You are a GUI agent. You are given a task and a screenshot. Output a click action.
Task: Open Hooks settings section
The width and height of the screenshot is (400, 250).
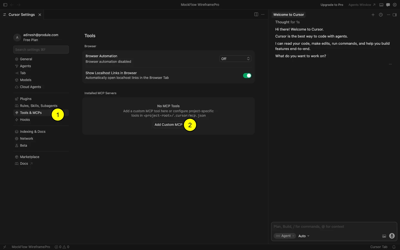(41, 120)
